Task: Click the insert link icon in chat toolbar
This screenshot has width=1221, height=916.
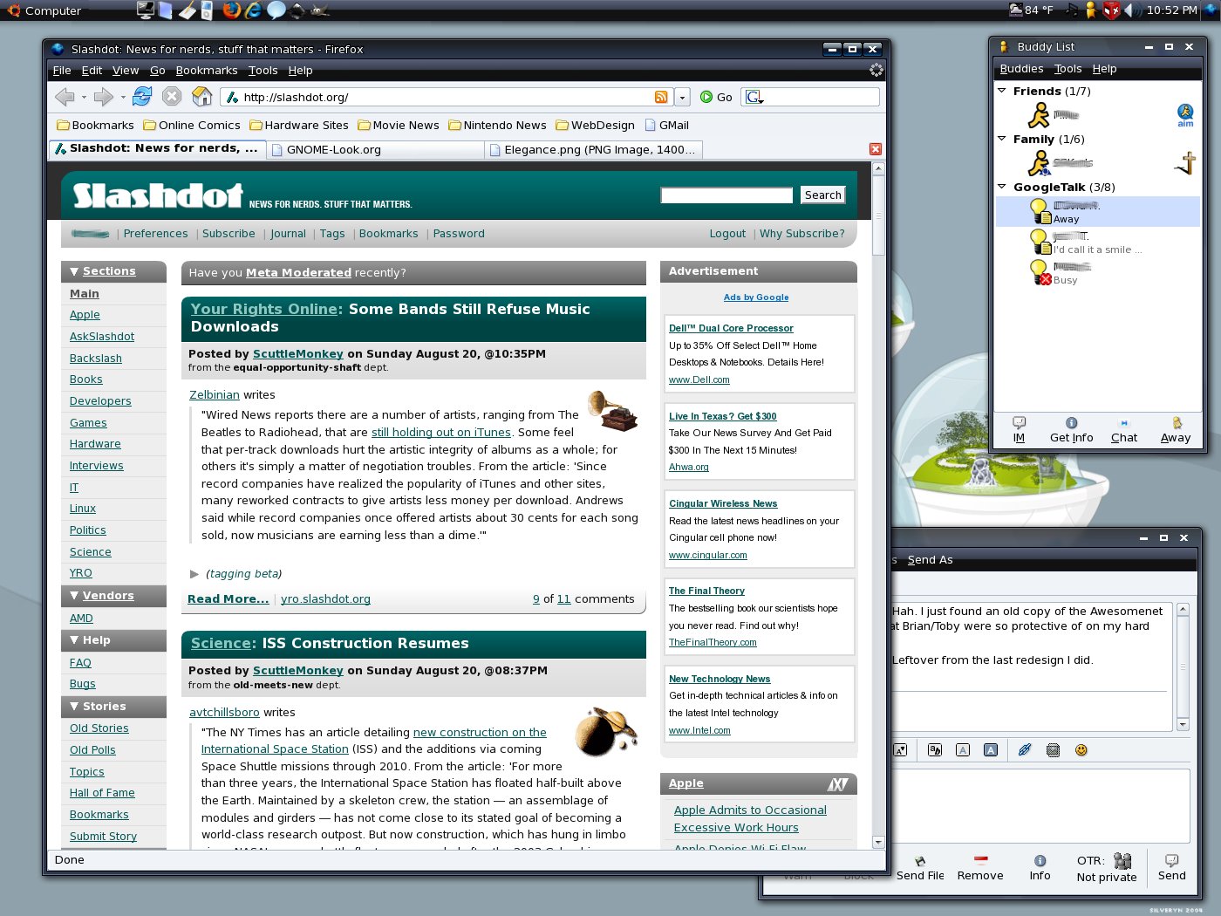Action: [x=1025, y=750]
